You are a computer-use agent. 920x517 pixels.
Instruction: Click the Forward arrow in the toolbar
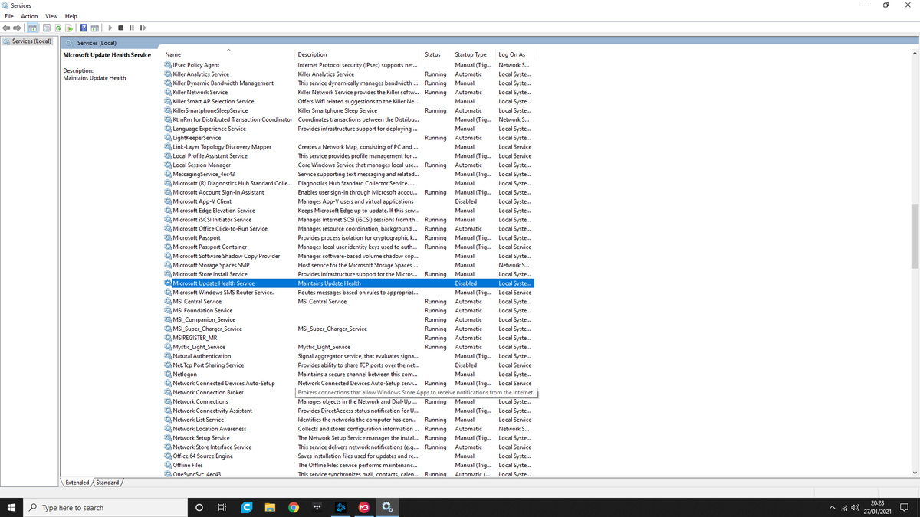(18, 28)
